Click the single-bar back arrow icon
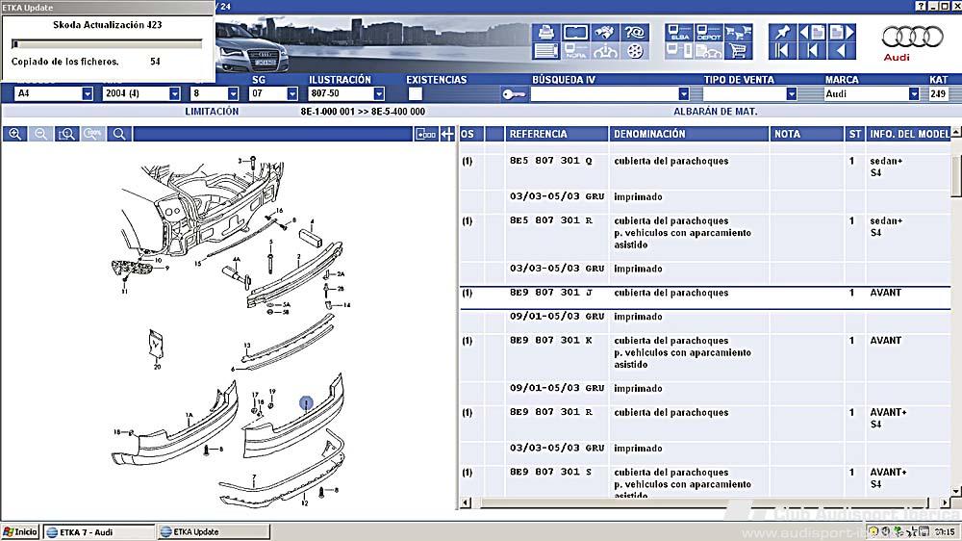The height and width of the screenshot is (541, 962). [x=812, y=51]
